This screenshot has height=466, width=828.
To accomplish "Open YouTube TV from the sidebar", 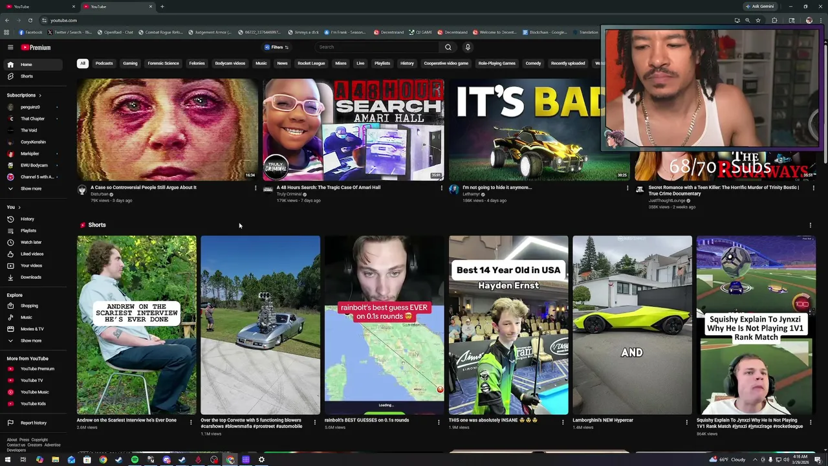I will click(x=32, y=381).
